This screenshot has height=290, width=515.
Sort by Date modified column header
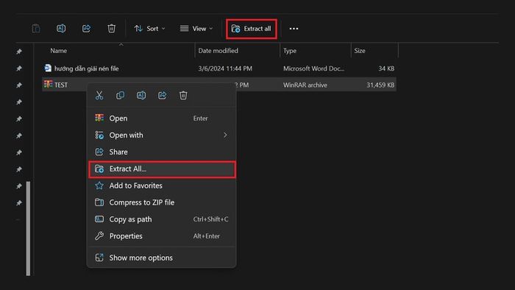tap(218, 51)
